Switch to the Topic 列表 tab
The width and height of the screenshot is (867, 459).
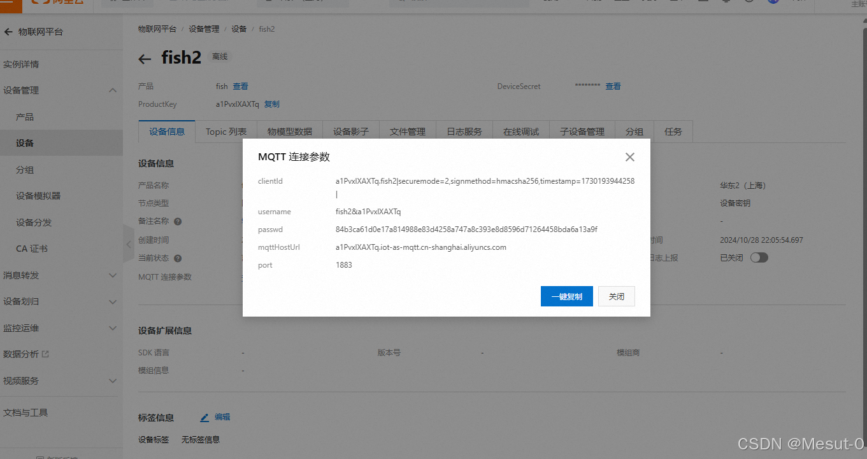pyautogui.click(x=226, y=132)
